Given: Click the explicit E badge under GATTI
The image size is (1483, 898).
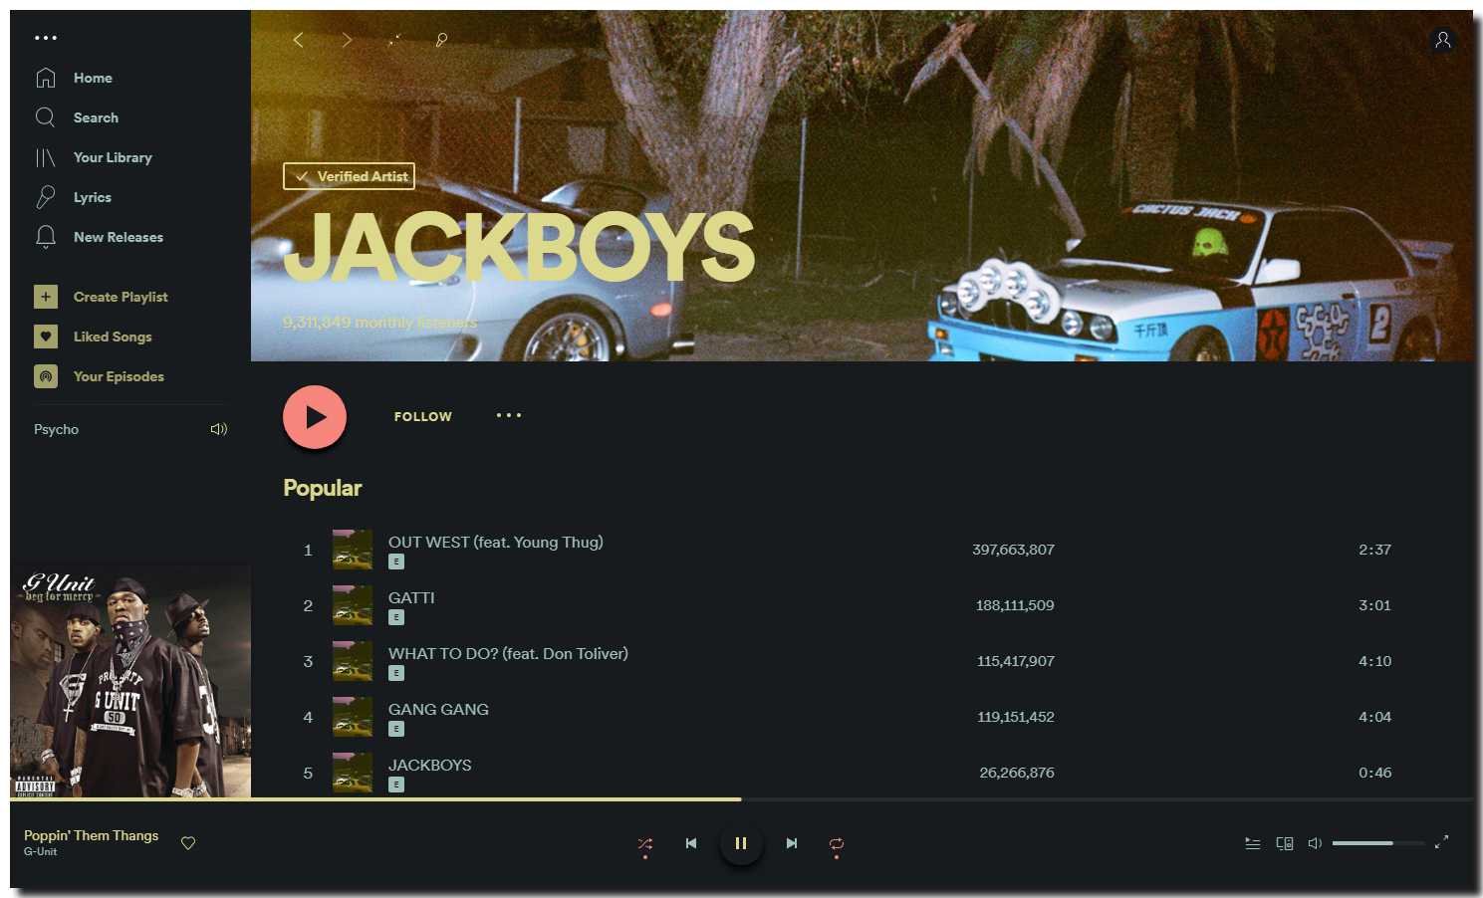Looking at the screenshot, I should pos(396,617).
